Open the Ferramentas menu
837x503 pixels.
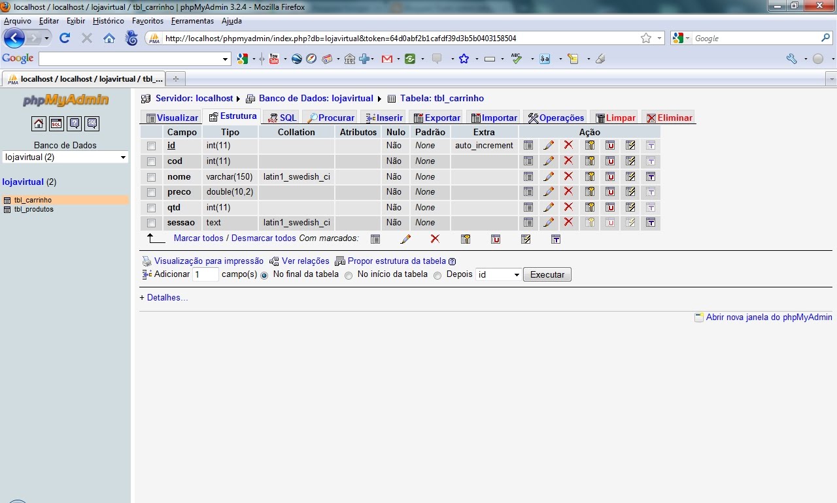(192, 20)
